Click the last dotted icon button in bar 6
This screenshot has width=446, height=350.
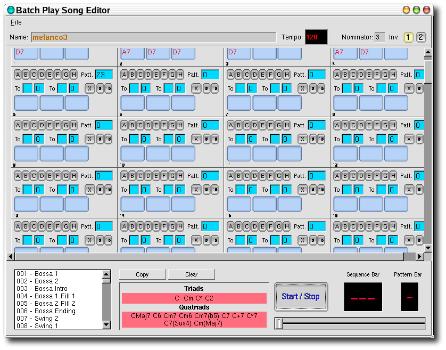point(215,88)
